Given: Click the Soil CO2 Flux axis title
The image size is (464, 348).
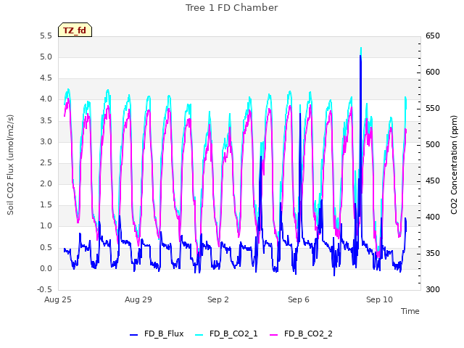Looking at the screenshot, I should tap(10, 165).
